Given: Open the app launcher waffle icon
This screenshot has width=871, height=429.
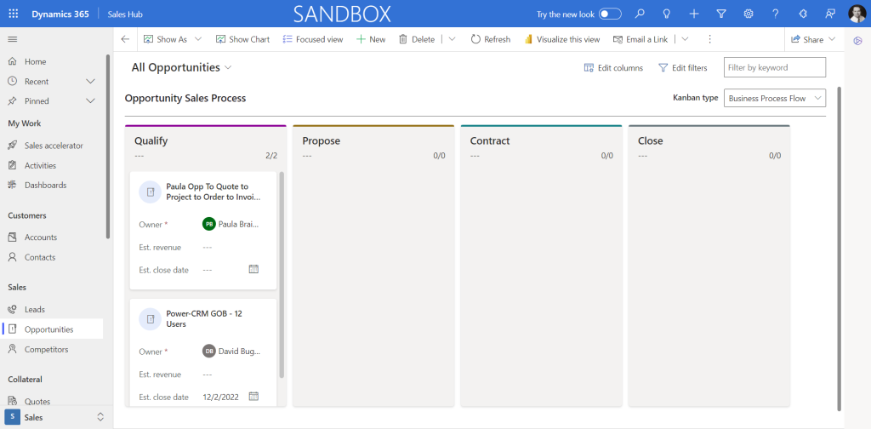Looking at the screenshot, I should 14,14.
